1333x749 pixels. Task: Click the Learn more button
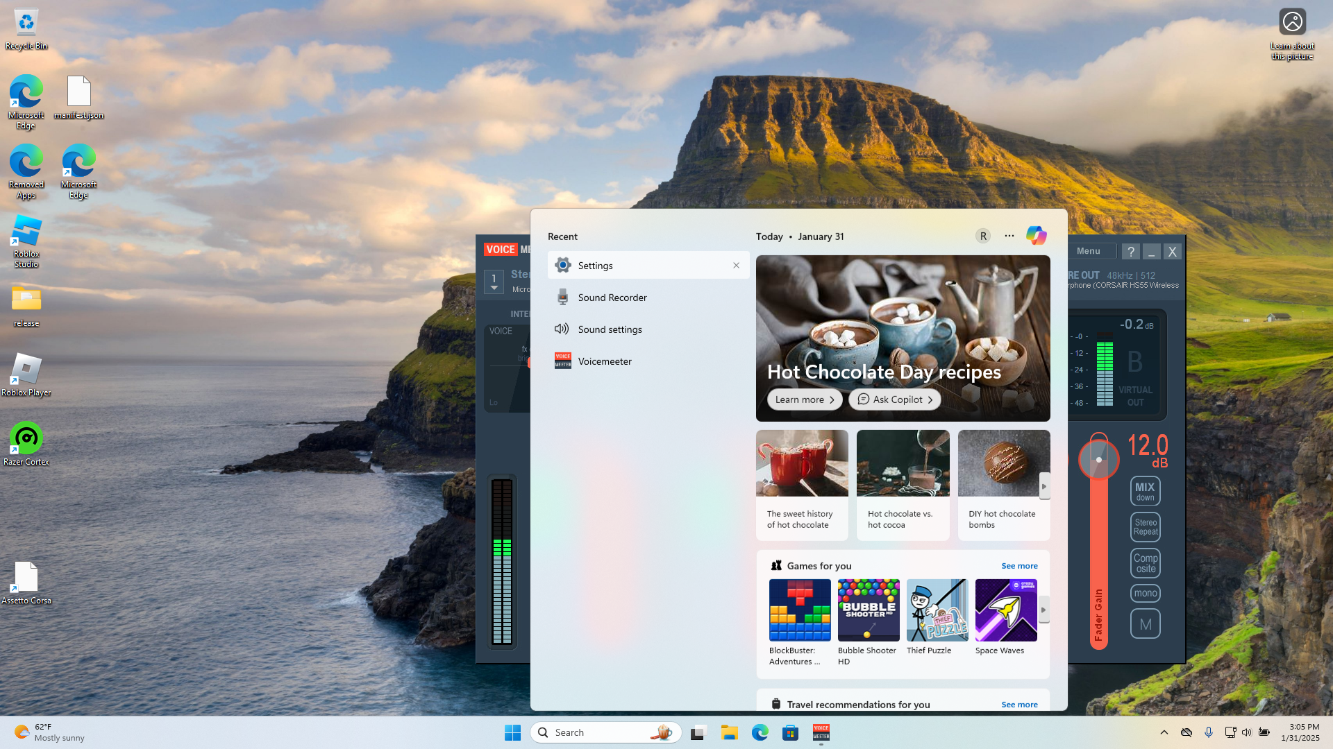pyautogui.click(x=804, y=399)
